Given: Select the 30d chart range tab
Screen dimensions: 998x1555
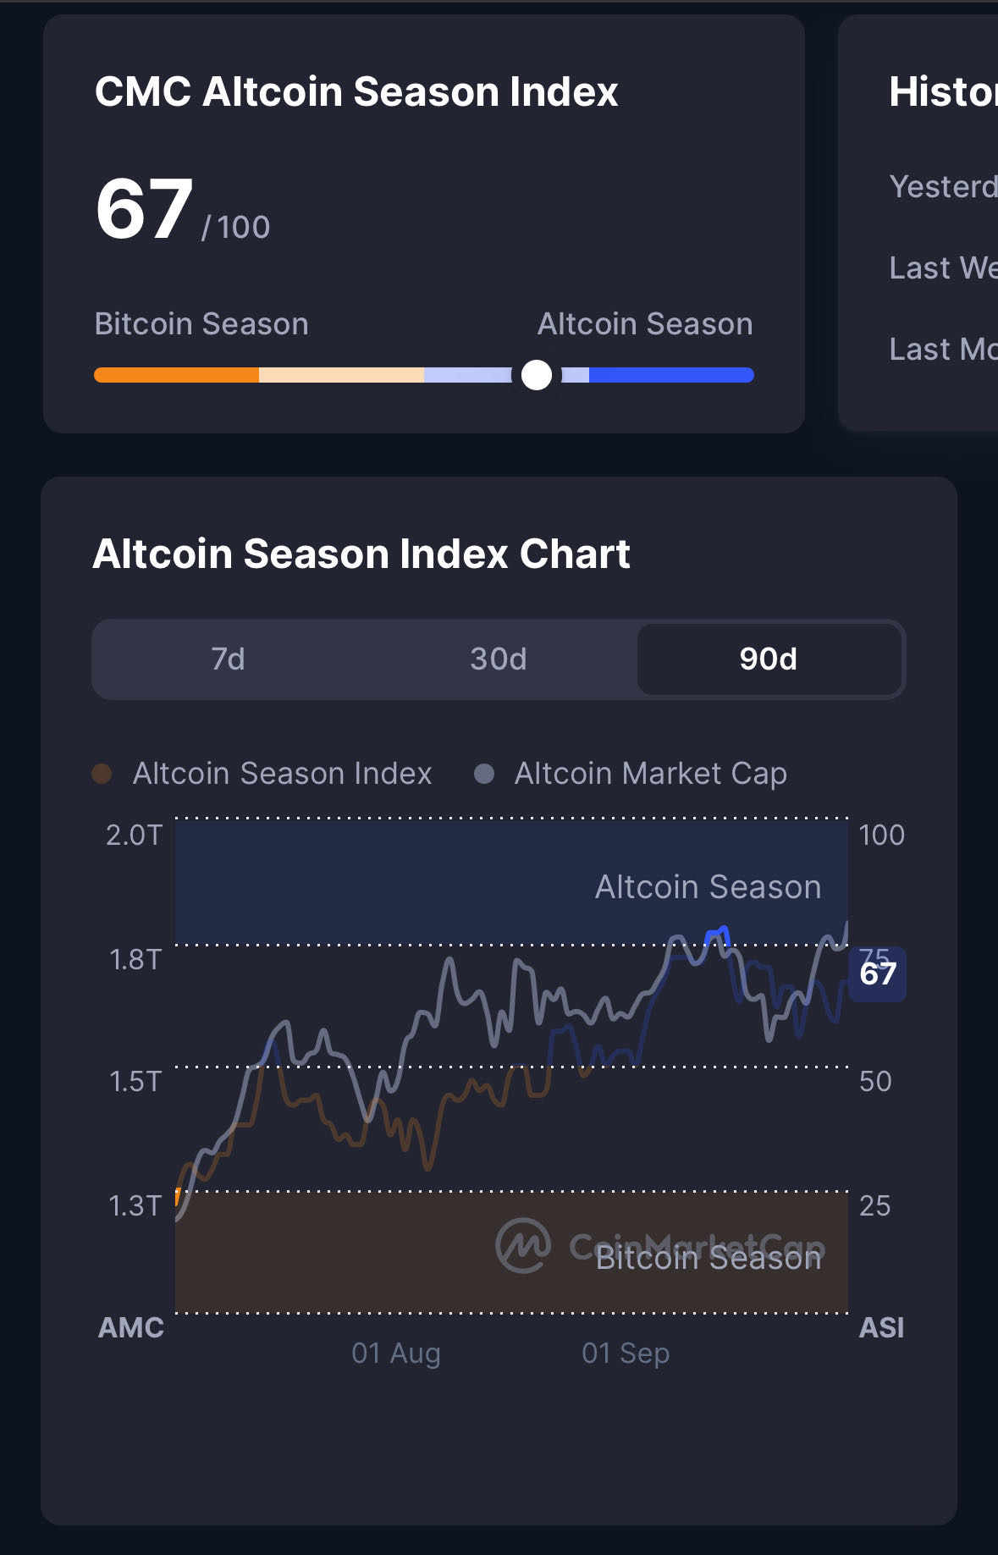Looking at the screenshot, I should (x=498, y=659).
